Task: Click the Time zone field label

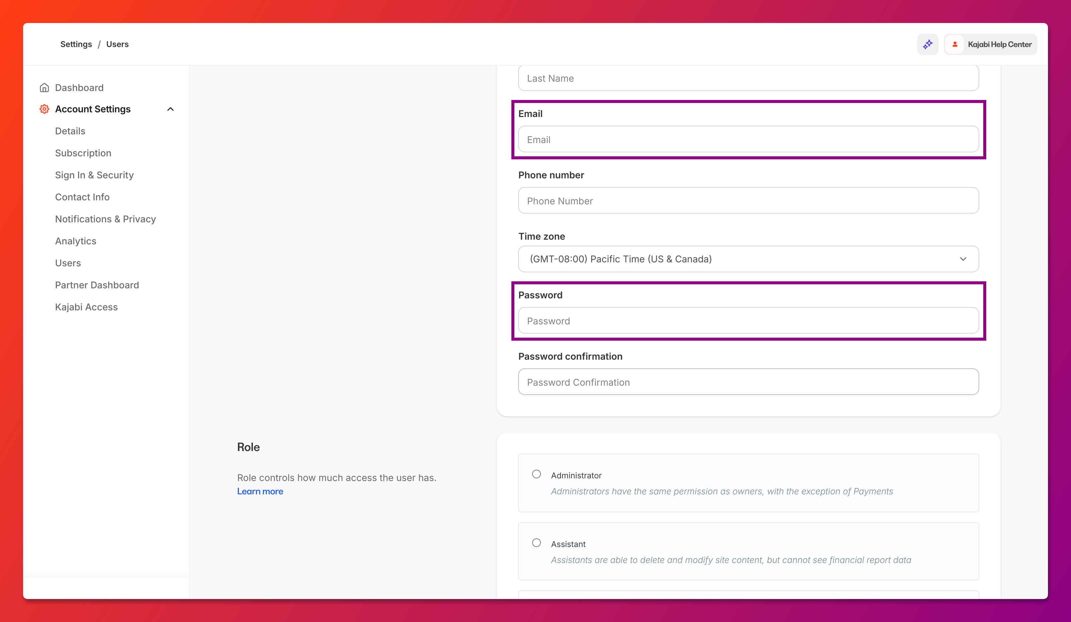Action: [x=542, y=236]
